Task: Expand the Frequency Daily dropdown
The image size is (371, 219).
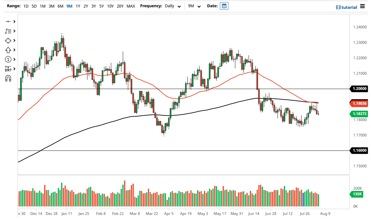Action: coord(173,6)
